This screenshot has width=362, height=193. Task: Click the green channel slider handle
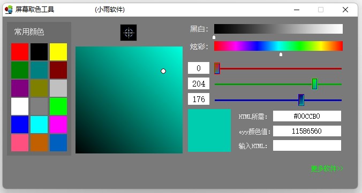click(x=314, y=84)
